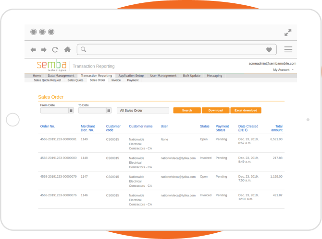322x239 pixels.
Task: Switch to the Payment tab
Action: pos(133,80)
